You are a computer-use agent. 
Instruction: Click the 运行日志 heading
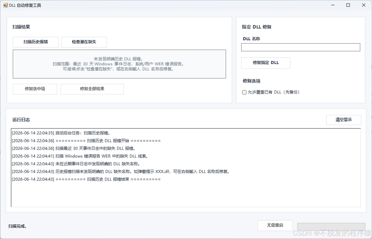(21, 120)
